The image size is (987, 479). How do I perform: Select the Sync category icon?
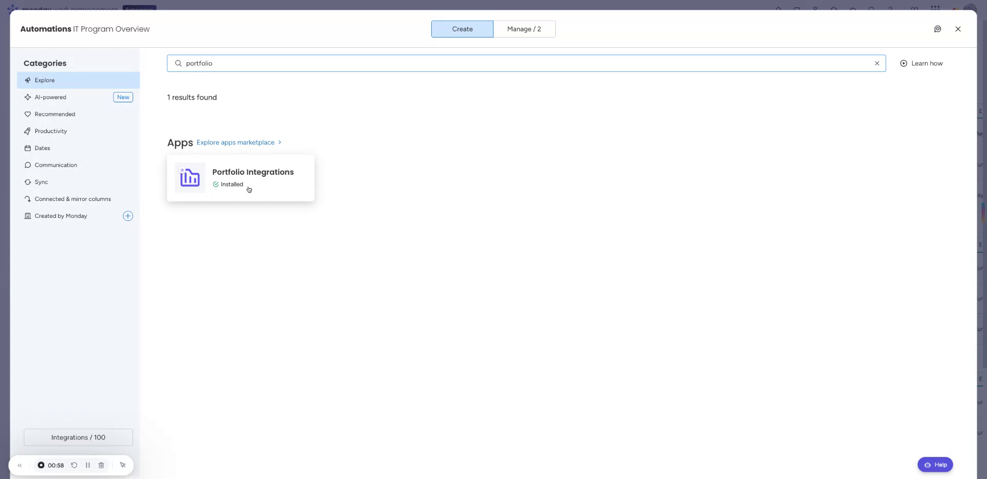tap(28, 181)
